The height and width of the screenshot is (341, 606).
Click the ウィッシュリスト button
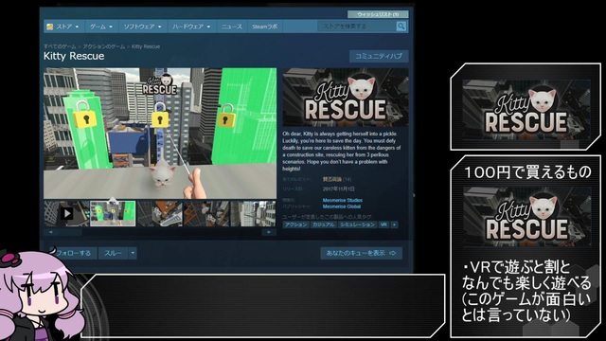[x=378, y=14]
